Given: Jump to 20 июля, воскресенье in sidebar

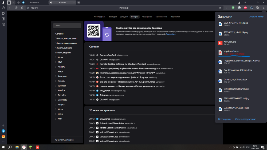Looking at the screenshot, I should pos(66,38).
